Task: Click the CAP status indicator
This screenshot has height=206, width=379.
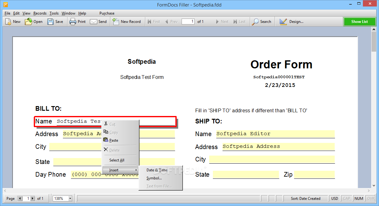Action: pyautogui.click(x=346, y=199)
